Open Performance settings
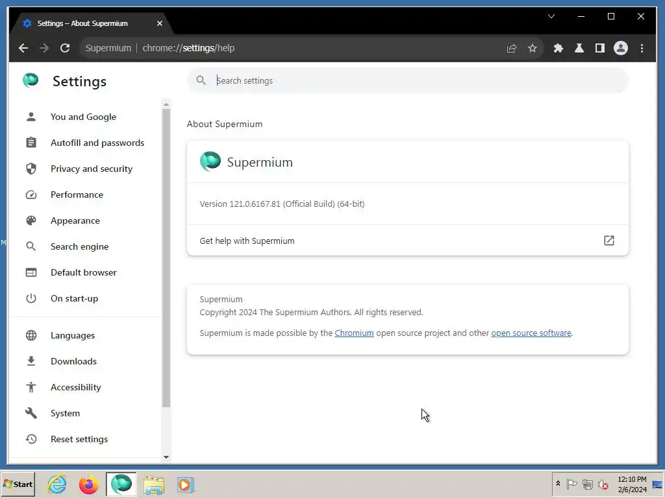665x498 pixels. (x=77, y=195)
